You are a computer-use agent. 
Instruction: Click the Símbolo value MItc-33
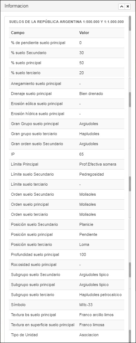click(x=86, y=305)
